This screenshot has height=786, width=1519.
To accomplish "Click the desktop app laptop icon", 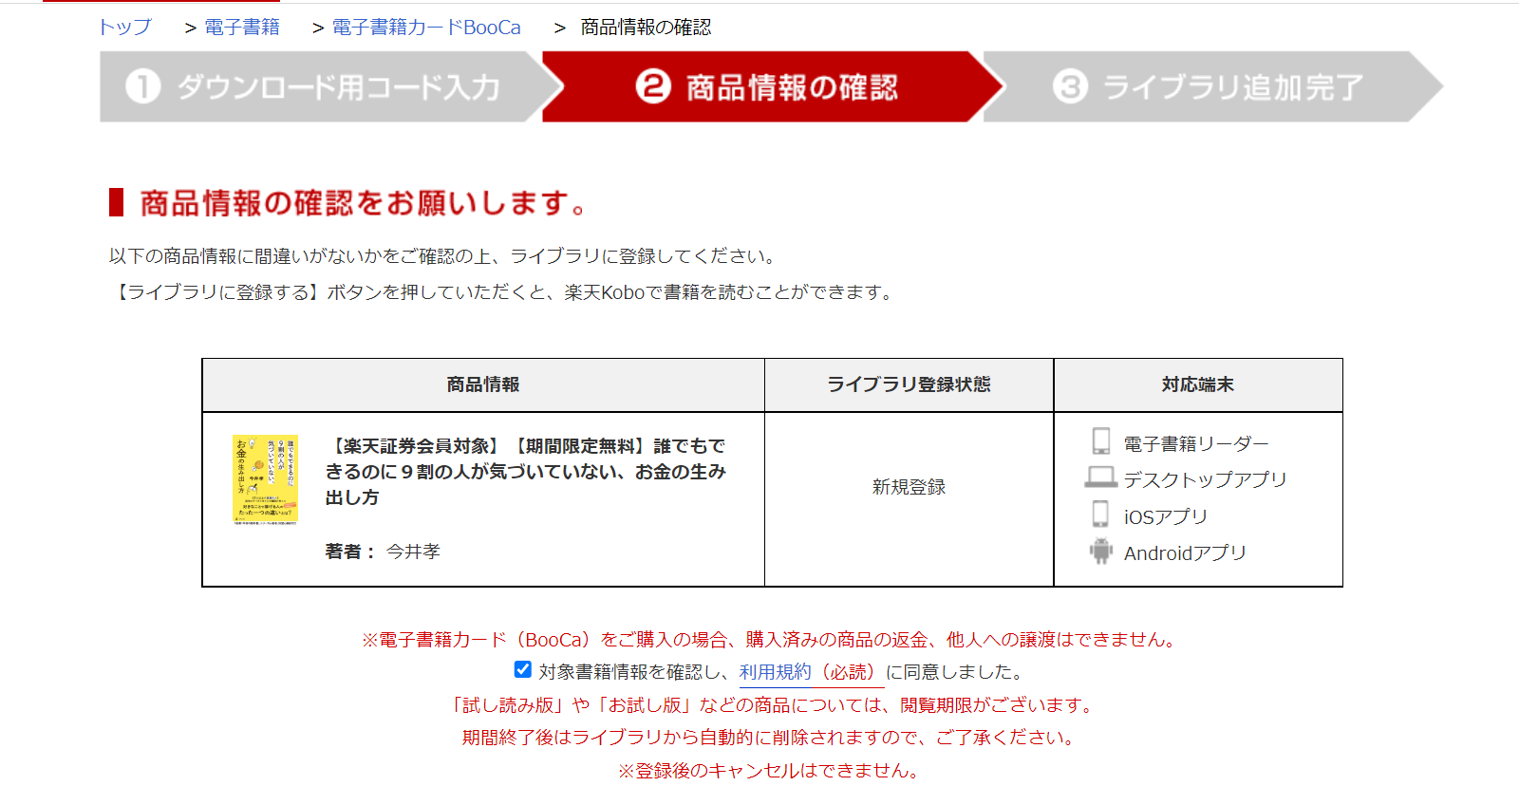I will click(1101, 477).
